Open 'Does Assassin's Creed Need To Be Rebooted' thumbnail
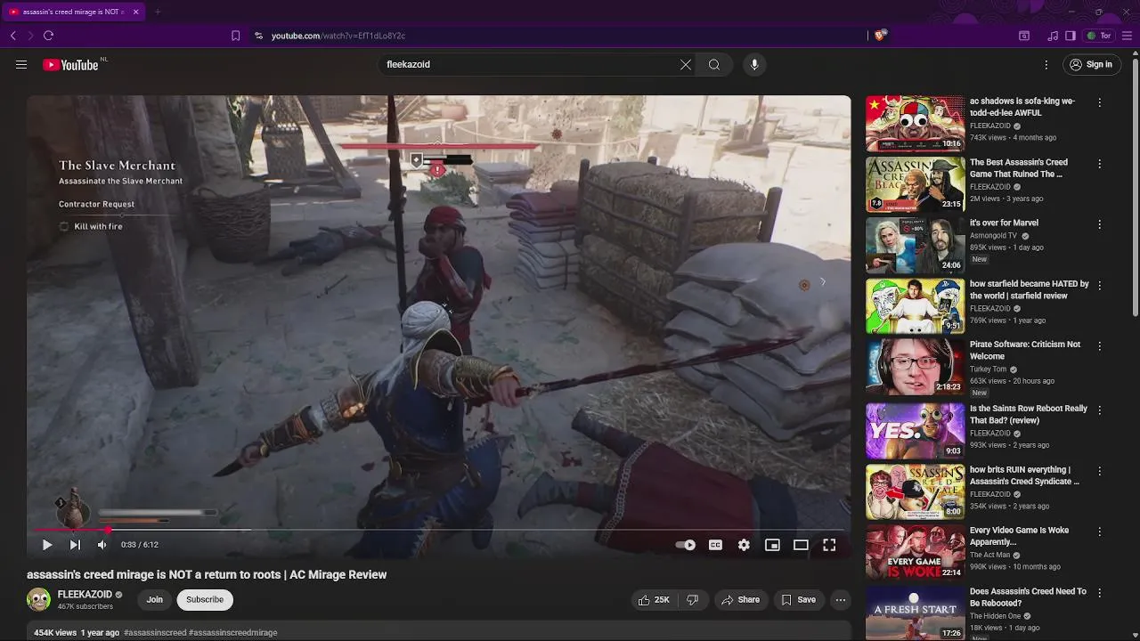1140x641 pixels. click(x=915, y=613)
